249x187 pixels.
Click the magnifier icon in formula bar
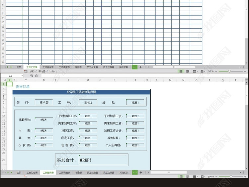pos(32,76)
